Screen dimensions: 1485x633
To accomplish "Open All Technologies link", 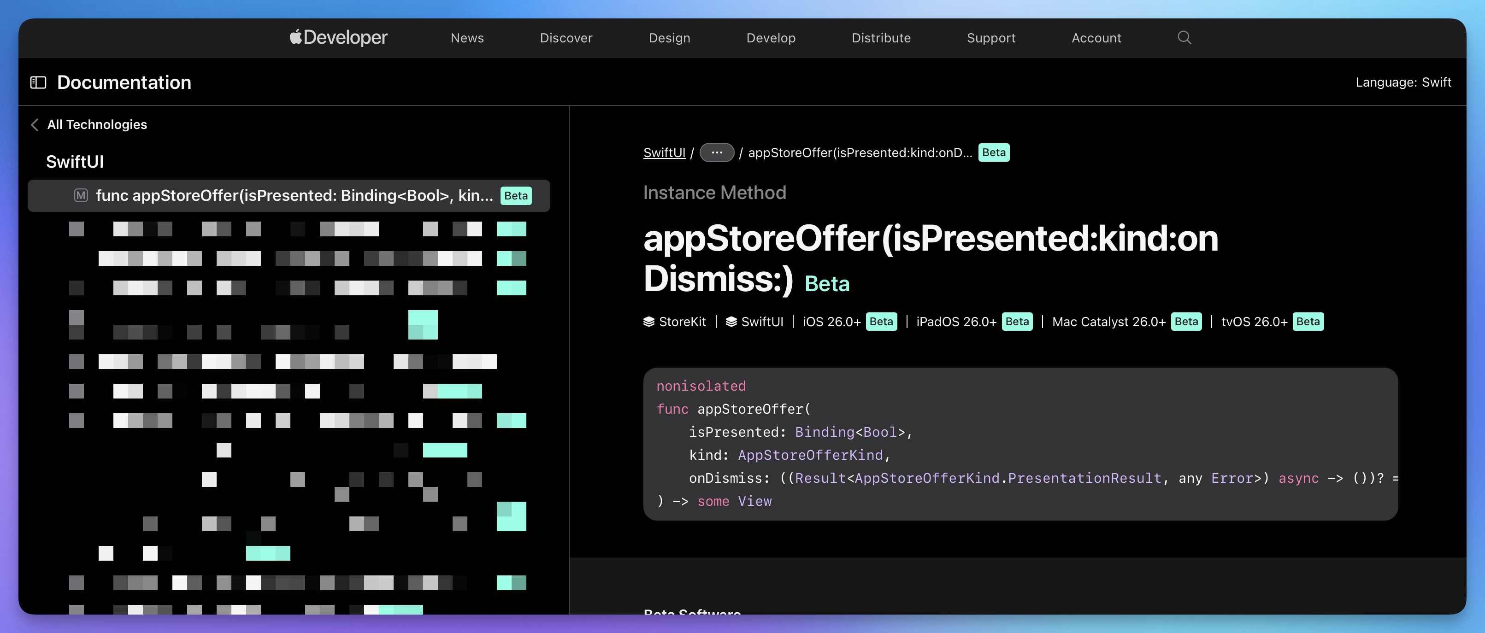I will tap(97, 124).
